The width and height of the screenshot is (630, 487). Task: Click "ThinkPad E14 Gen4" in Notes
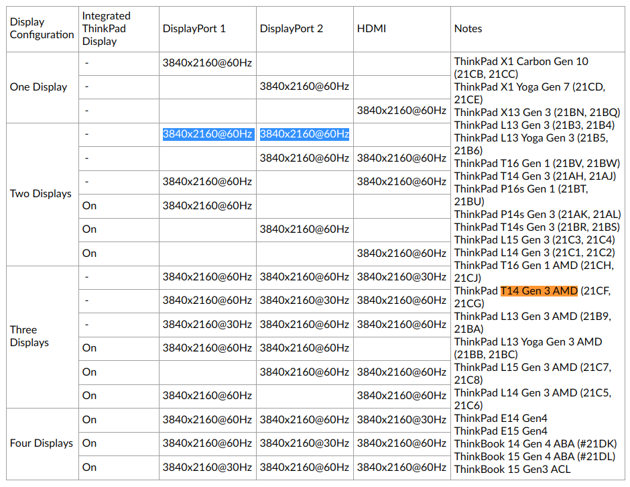coord(501,419)
